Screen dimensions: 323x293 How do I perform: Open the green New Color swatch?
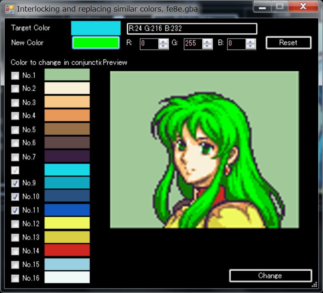[x=96, y=43]
